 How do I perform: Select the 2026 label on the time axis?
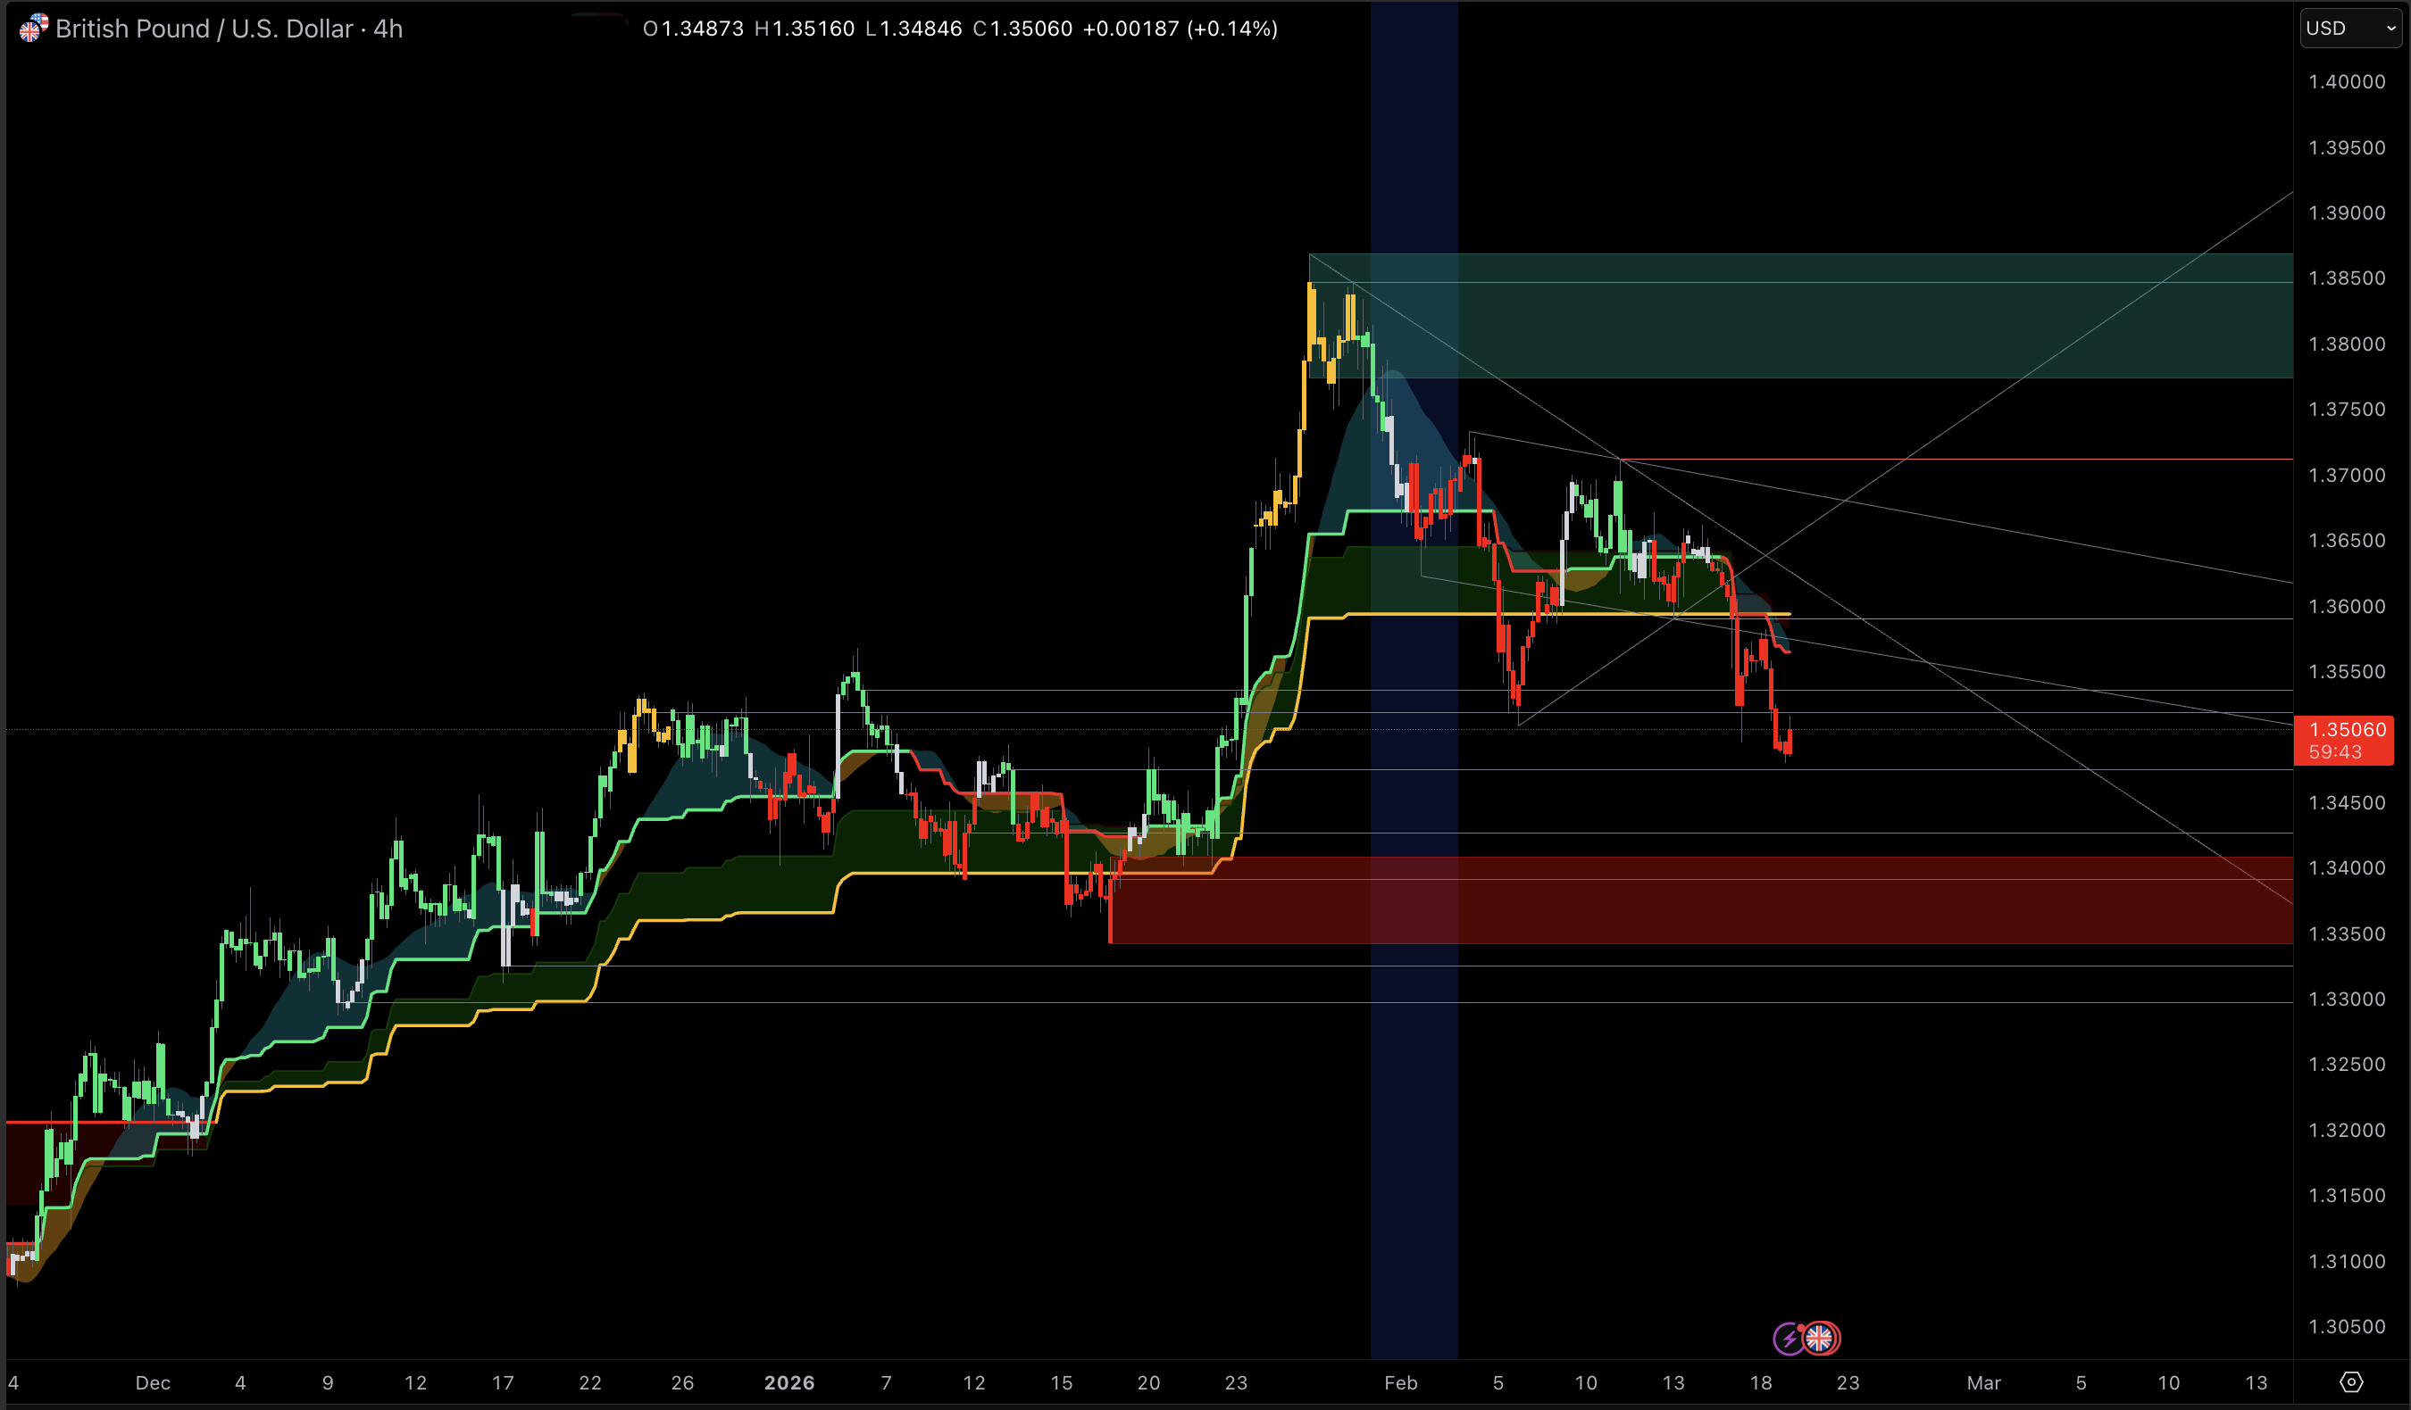[x=790, y=1383]
